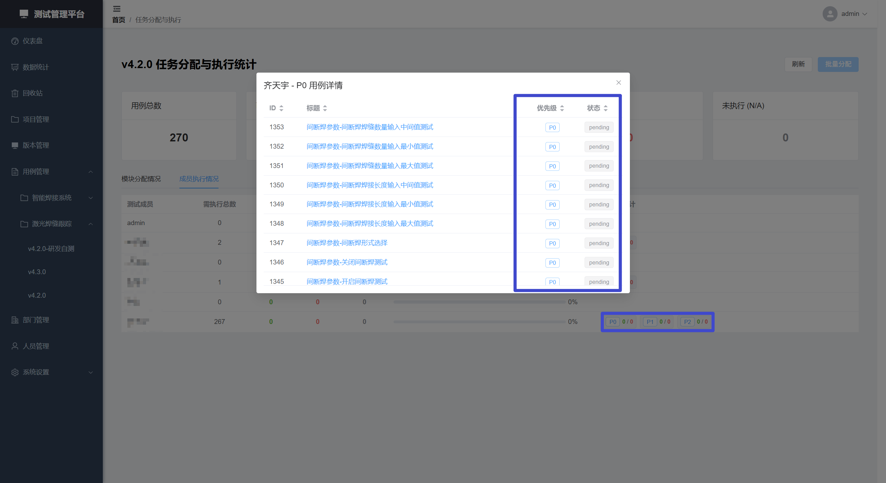Click the 部门管理 building icon

15,320
